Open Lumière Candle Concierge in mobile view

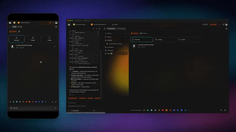tap(24, 45)
